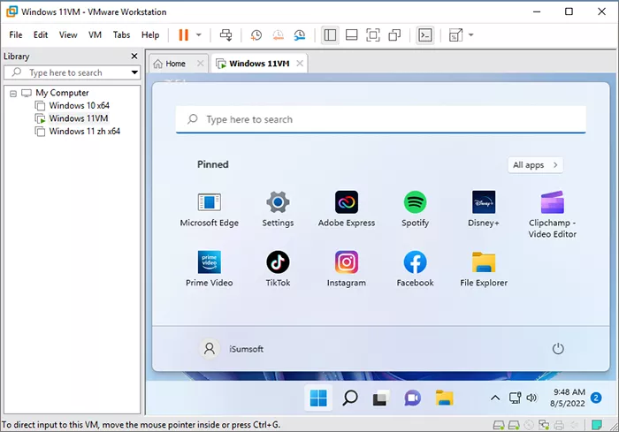Viewport: 619px width, 432px height.
Task: Click the Start menu search box
Action: (381, 119)
